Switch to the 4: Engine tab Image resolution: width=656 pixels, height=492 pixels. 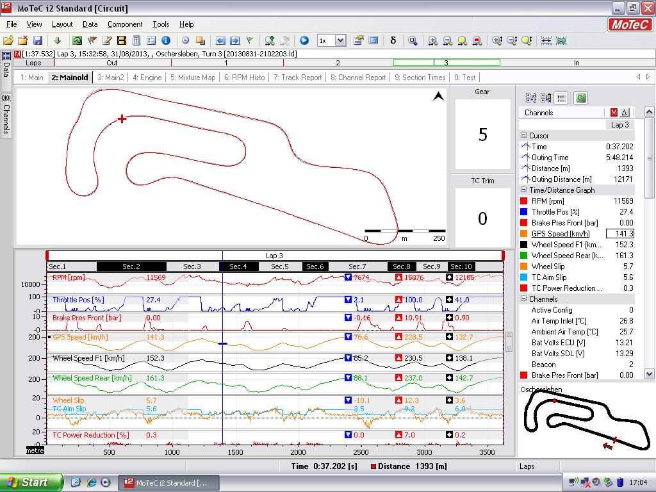point(147,78)
